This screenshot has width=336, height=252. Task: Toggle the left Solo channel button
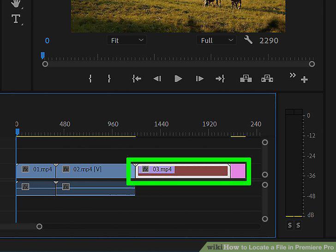(x=290, y=225)
